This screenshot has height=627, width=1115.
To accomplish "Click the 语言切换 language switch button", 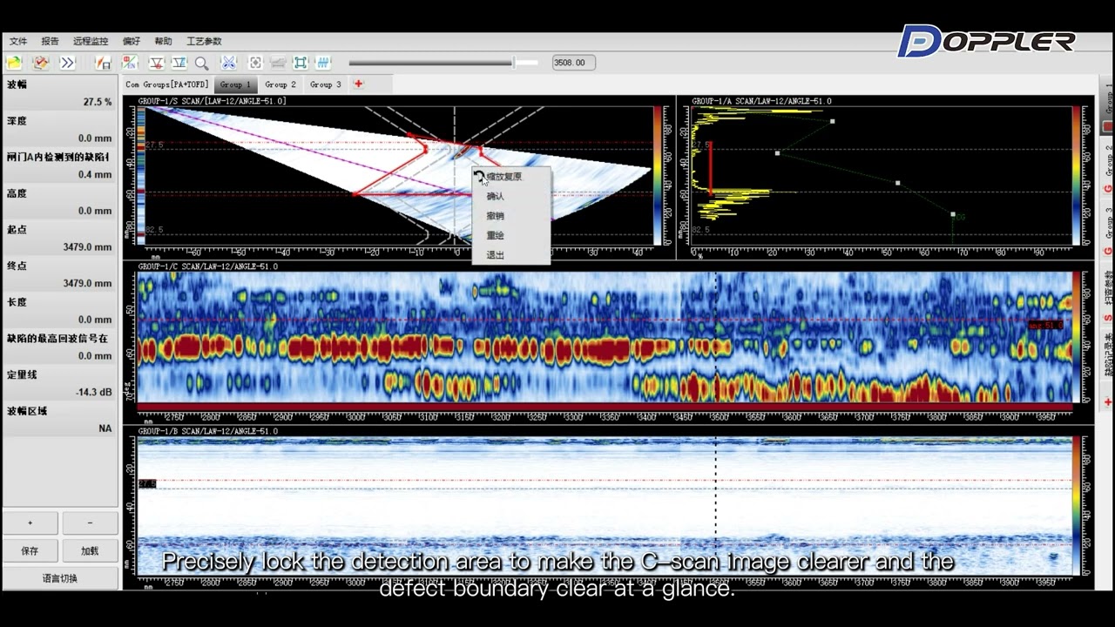I will coord(60,578).
